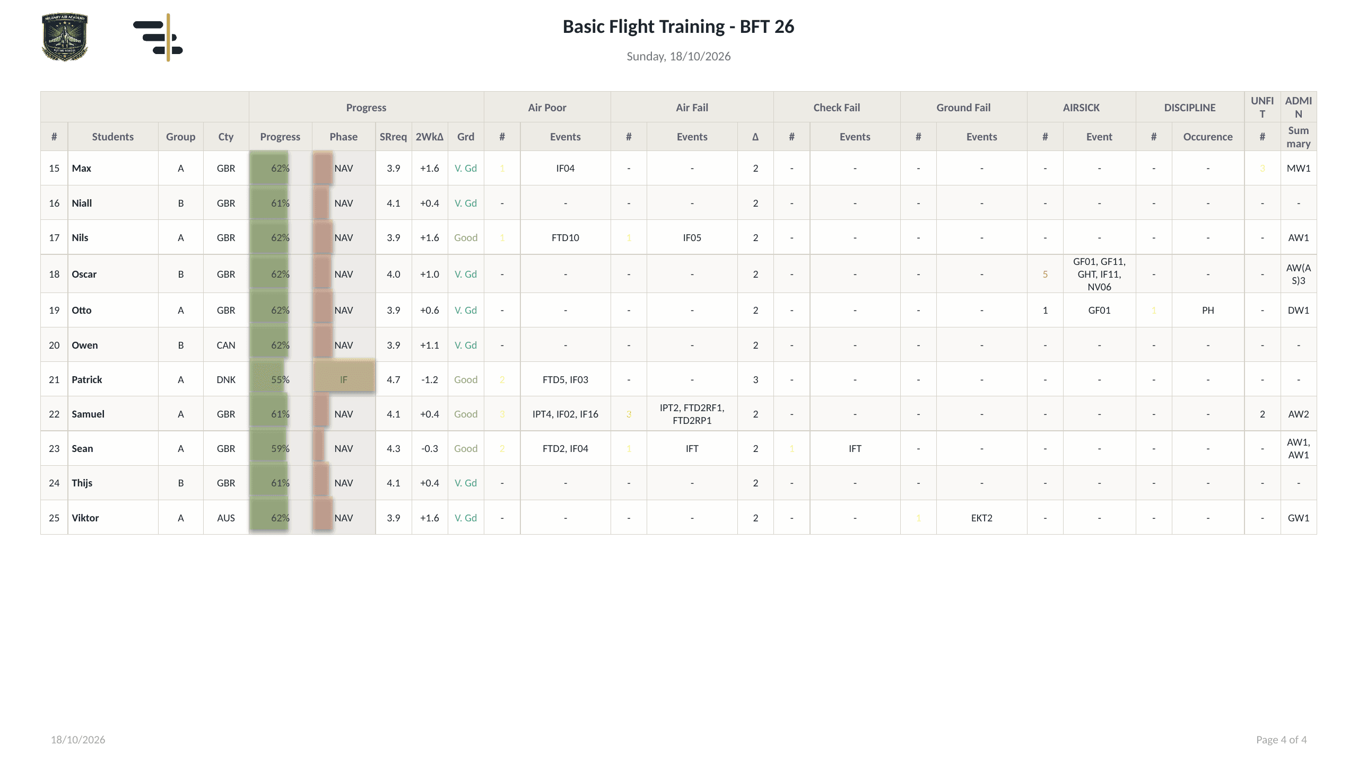1358x763 pixels.
Task: Click Samuel's Air Fail events IPT2, FTD2RF1
Action: coord(692,414)
